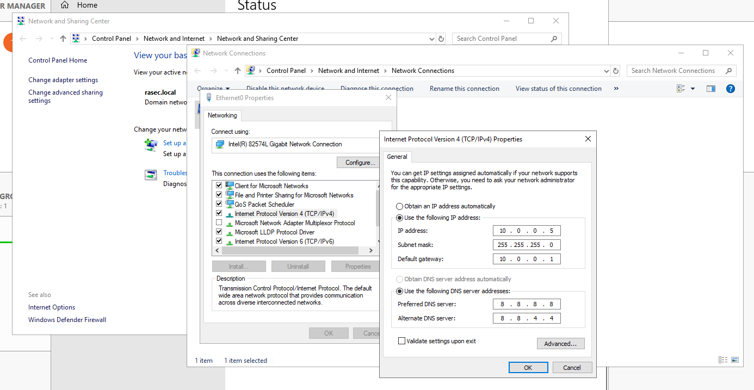Select the Networking tab in Ethernet0 Properties

[x=223, y=115]
